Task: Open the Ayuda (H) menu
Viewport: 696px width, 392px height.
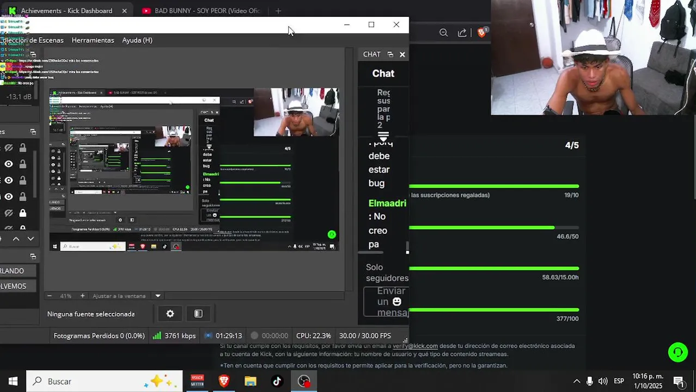Action: [x=137, y=40]
